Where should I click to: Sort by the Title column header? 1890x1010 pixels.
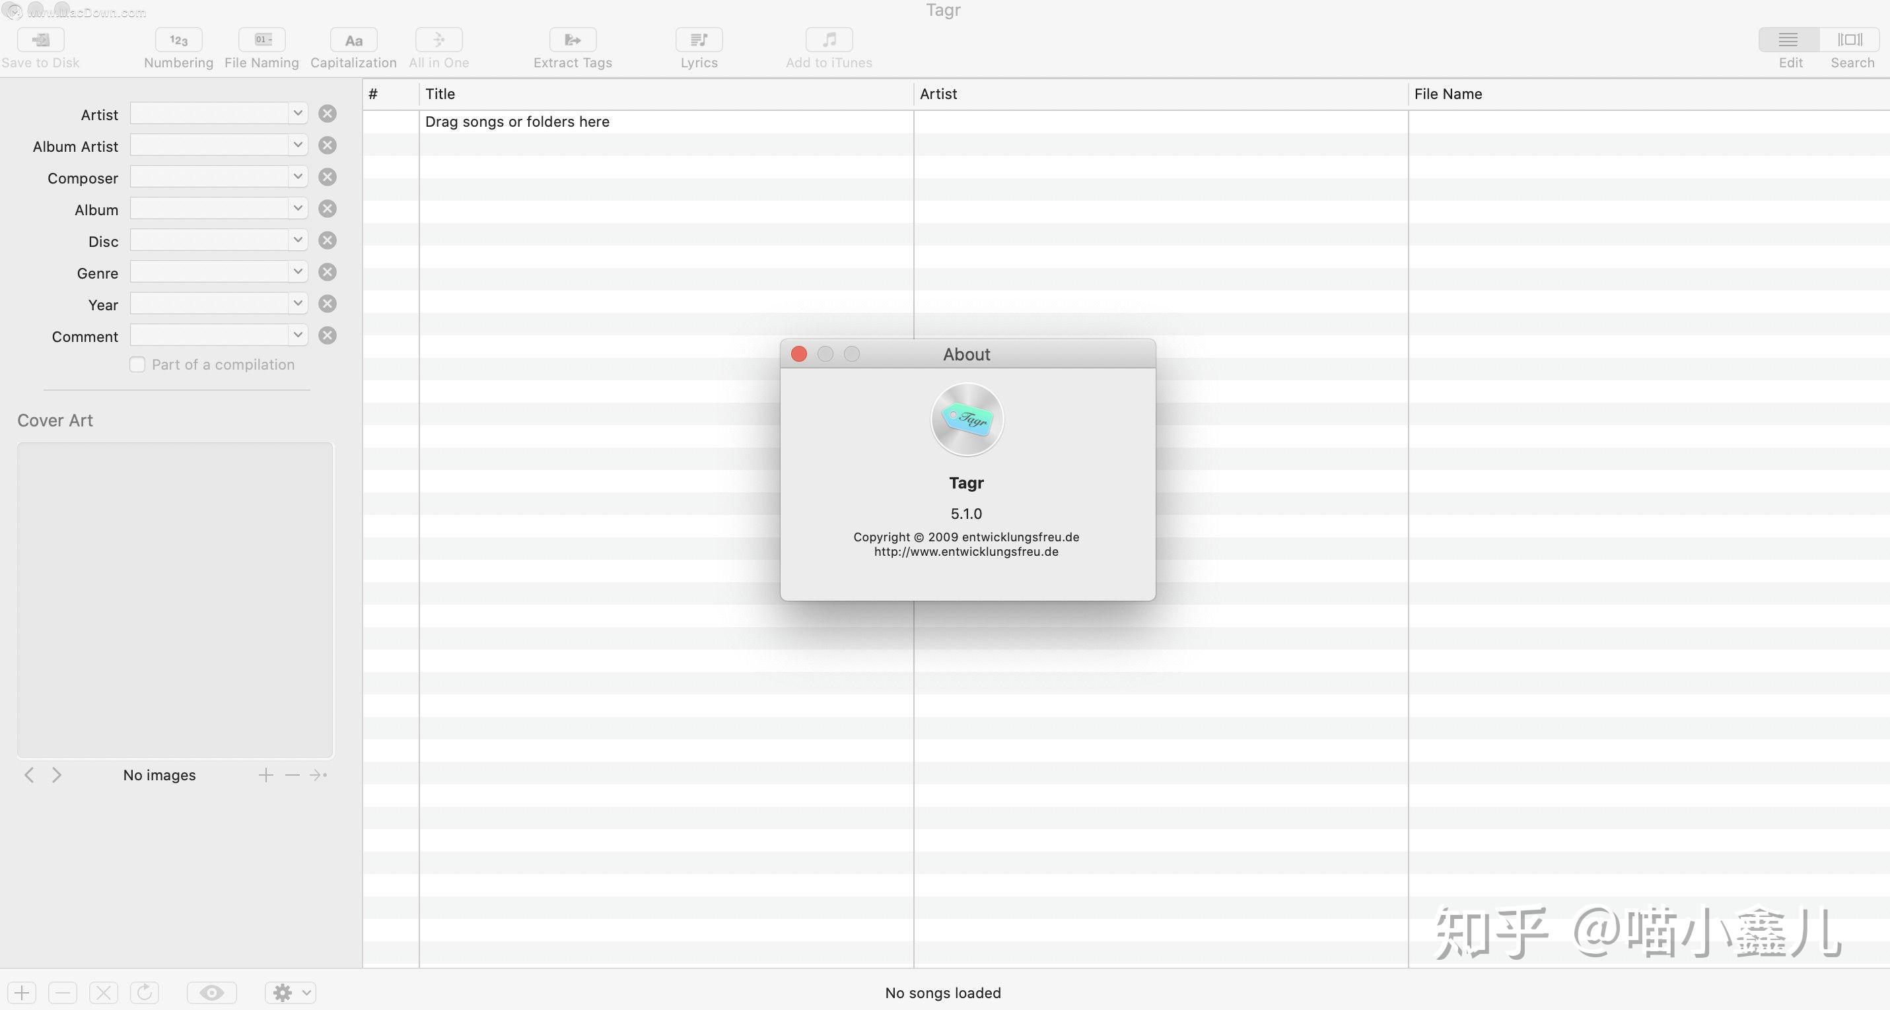point(666,94)
